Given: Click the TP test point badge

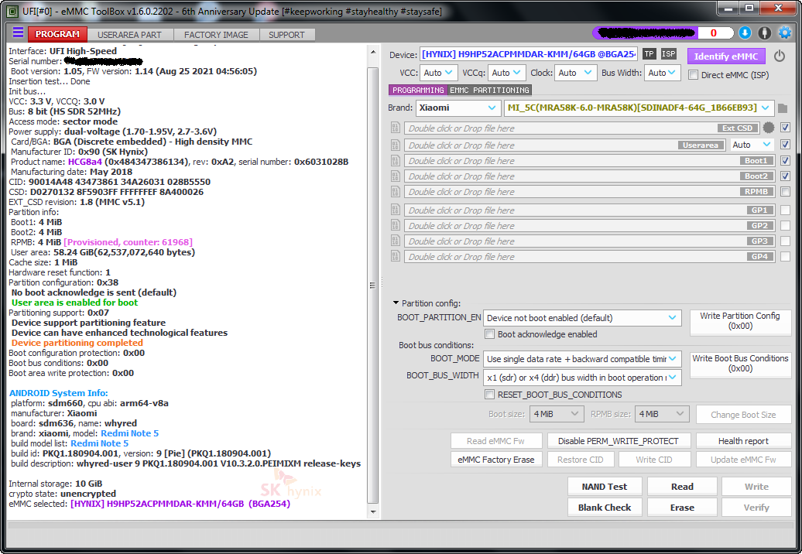Looking at the screenshot, I should [649, 54].
